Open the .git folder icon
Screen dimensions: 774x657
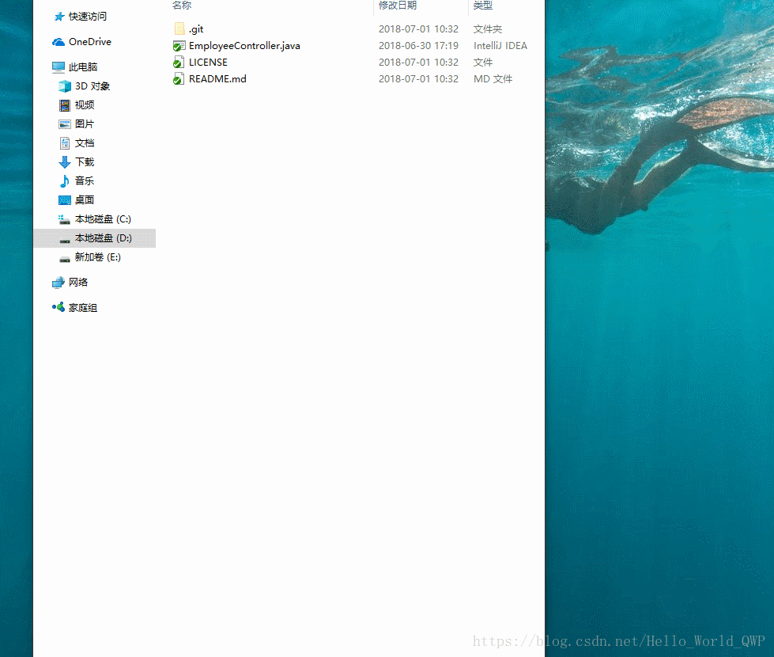179,28
